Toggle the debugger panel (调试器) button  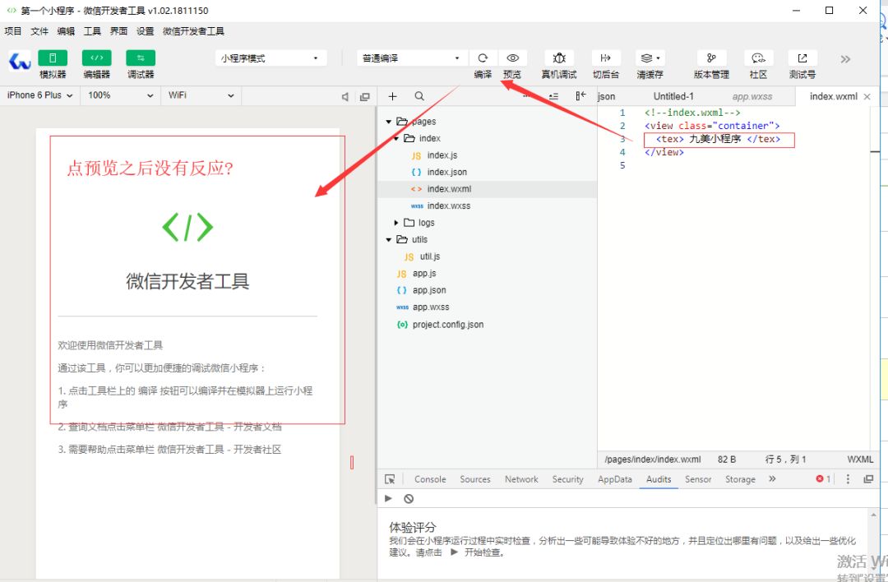click(x=141, y=58)
